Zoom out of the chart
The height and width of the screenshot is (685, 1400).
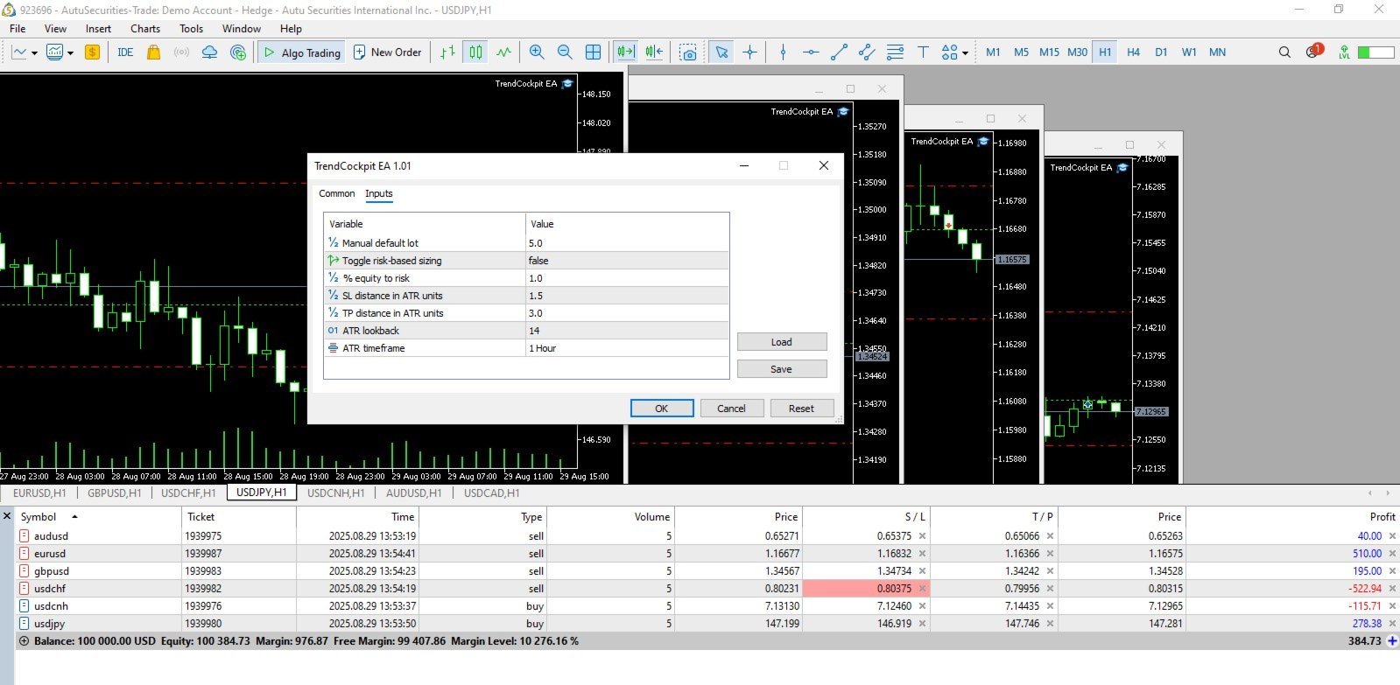coord(565,52)
